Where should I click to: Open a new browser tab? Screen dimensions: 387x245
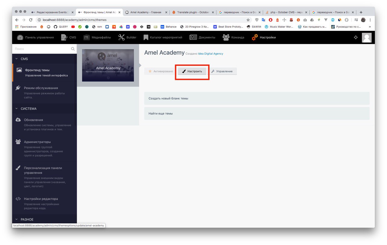click(361, 12)
